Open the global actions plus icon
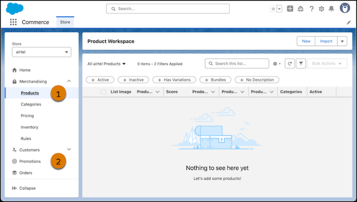This screenshot has height=202, width=357. pos(290,8)
